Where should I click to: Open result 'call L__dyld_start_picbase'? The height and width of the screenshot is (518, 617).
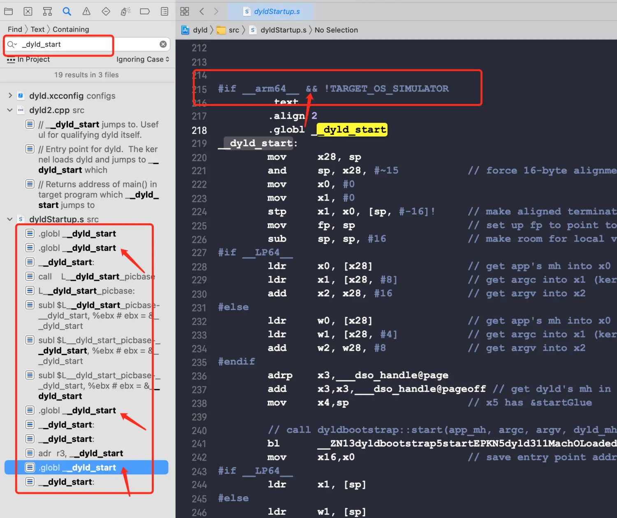coord(90,276)
